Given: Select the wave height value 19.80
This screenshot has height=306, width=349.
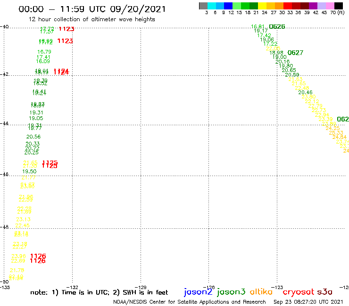Looking at the screenshot, I should [286, 66].
